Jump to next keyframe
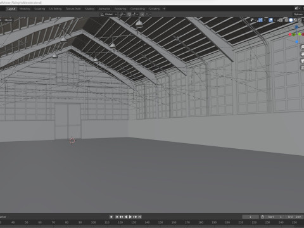Viewport: 304px width, 228px height. coord(135,217)
